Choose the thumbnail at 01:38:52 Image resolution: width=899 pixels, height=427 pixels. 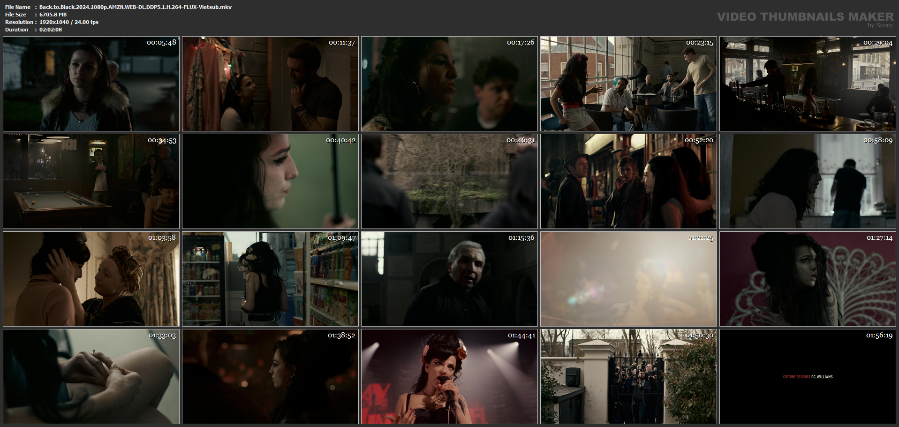point(270,376)
